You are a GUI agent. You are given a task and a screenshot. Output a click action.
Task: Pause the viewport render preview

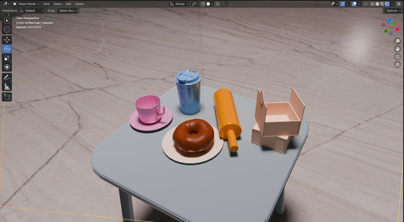(x=399, y=4)
